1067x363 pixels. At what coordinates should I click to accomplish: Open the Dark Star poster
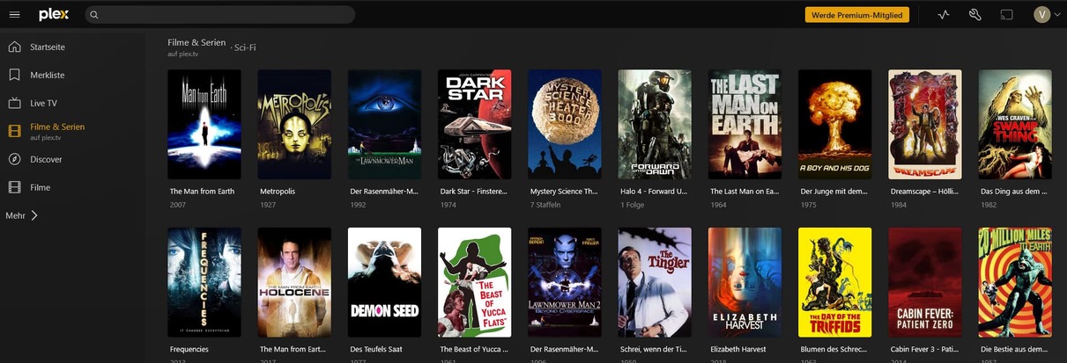click(x=474, y=124)
